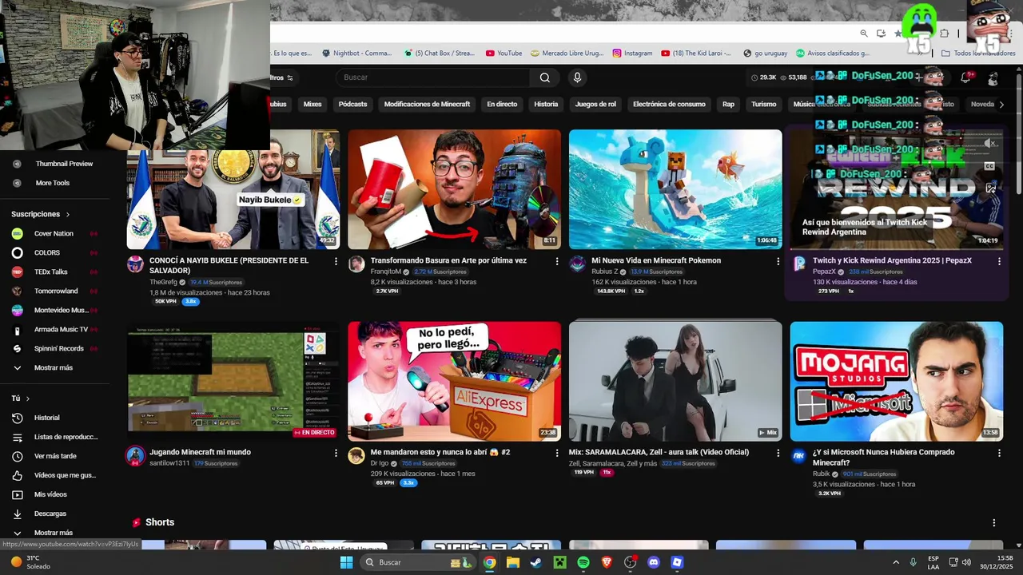
Task: Open options menu for Transformando Basura video
Action: click(x=557, y=261)
